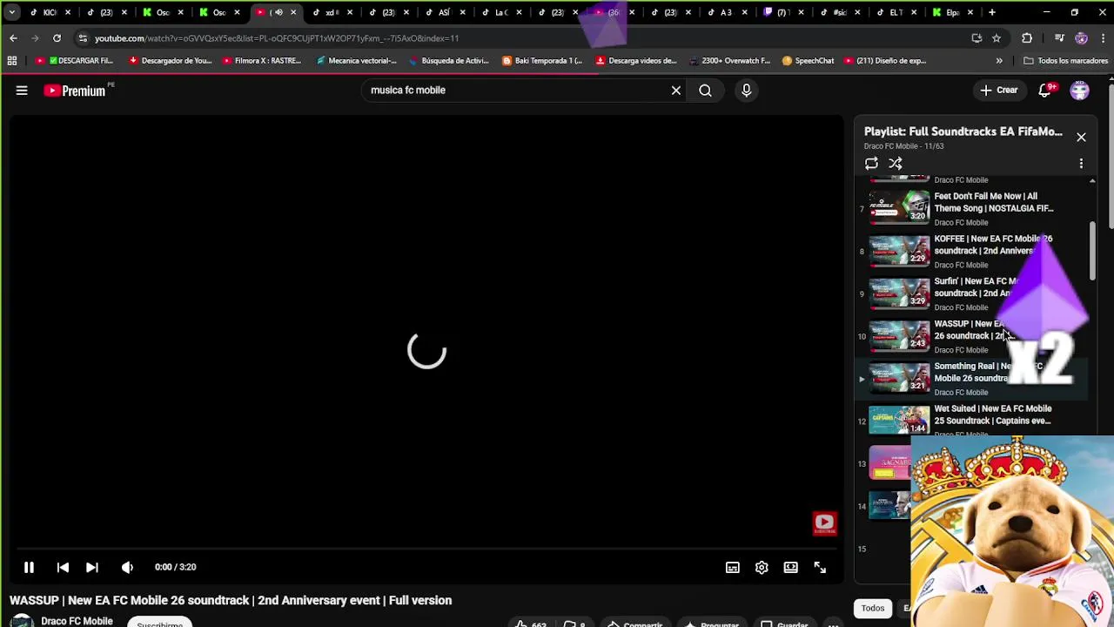Open the Chrome three-dot menu

[1103, 38]
